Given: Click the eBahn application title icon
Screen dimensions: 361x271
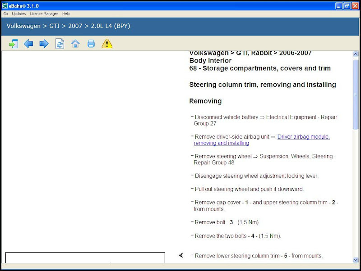Looking at the screenshot, I should tap(5, 6).
